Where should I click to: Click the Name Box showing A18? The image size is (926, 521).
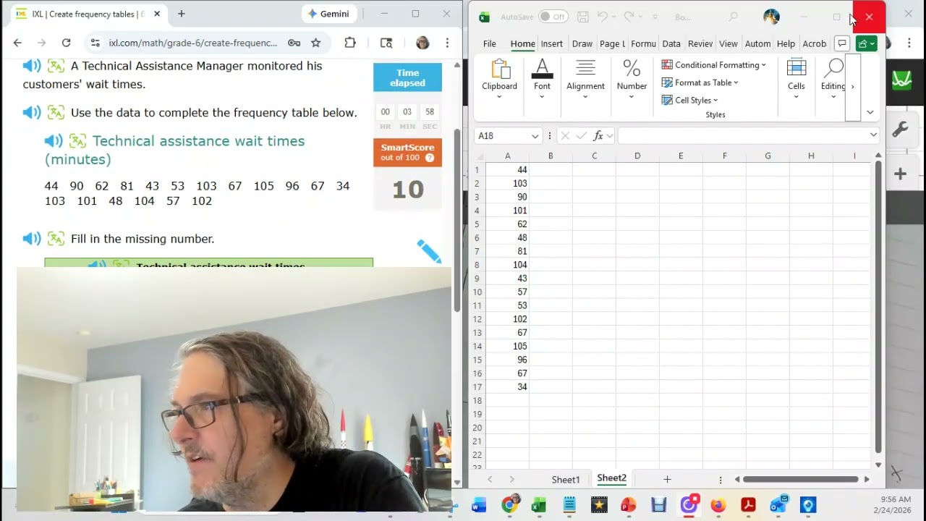pyautogui.click(x=508, y=135)
